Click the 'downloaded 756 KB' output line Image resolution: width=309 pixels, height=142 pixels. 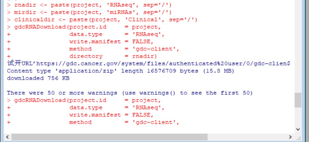tap(38, 78)
